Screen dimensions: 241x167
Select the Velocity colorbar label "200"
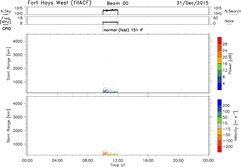tap(226, 106)
